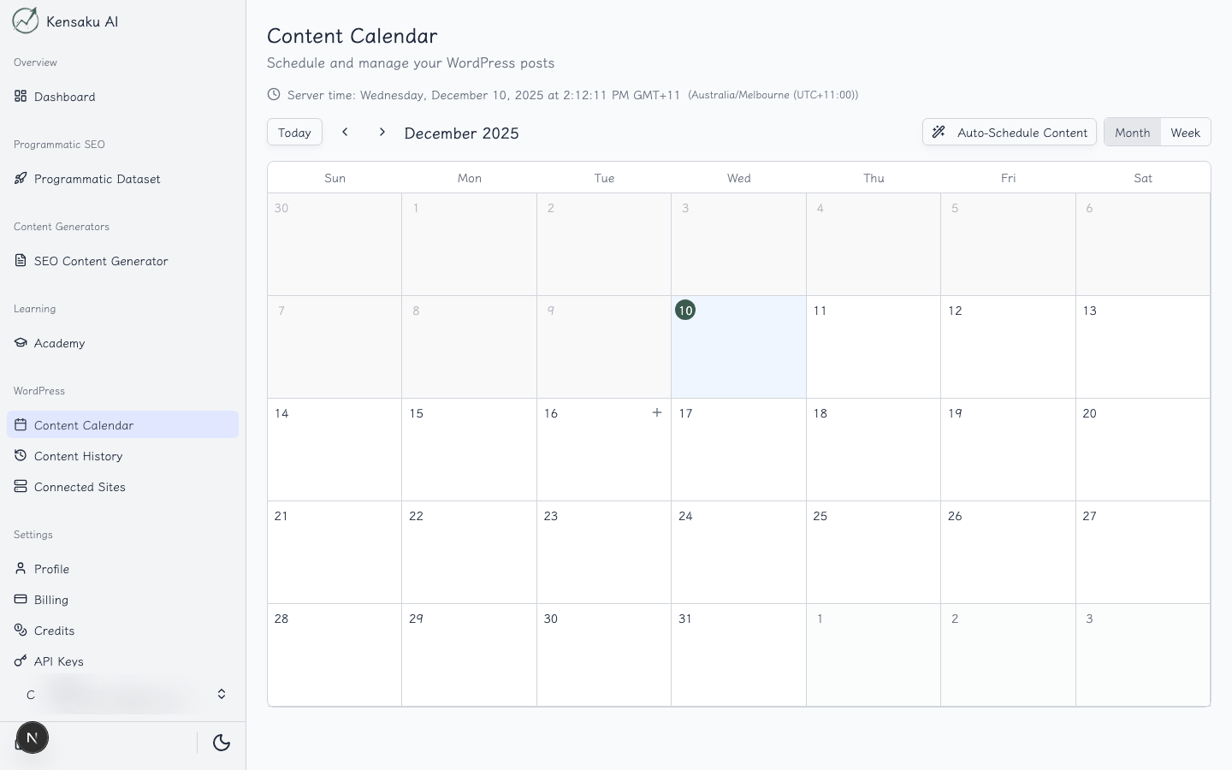This screenshot has height=770, width=1232.
Task: Go to next month with right chevron
Action: (382, 132)
